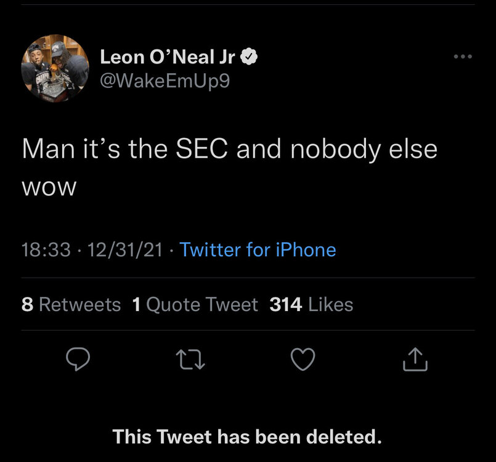Click This Tweet has been deleted notice
The height and width of the screenshot is (462, 496).
point(248,437)
